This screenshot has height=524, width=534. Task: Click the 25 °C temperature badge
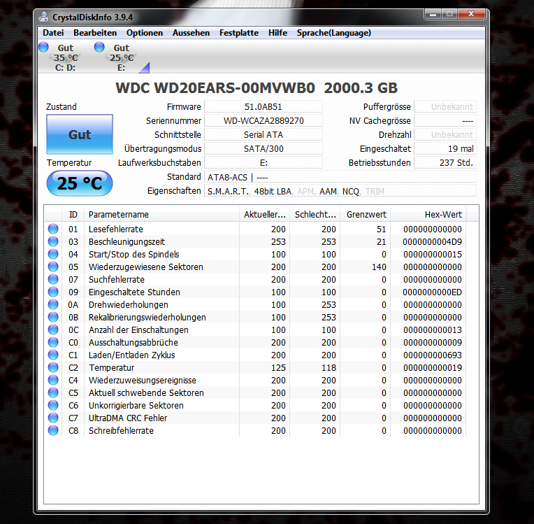(80, 183)
